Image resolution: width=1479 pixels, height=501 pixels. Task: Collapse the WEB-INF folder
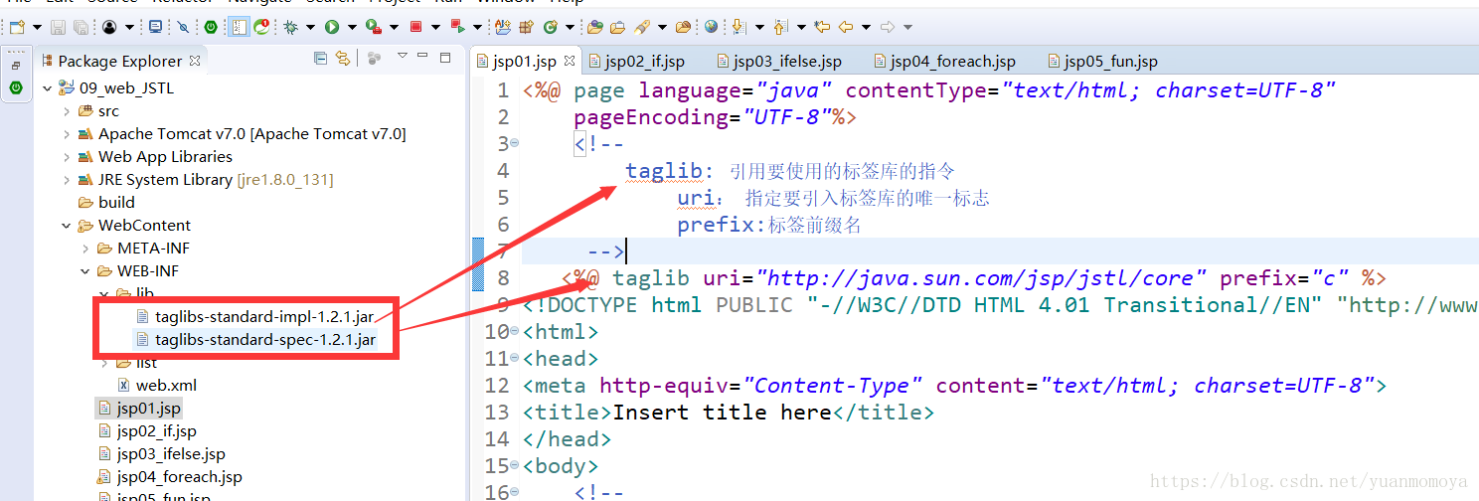(x=85, y=271)
